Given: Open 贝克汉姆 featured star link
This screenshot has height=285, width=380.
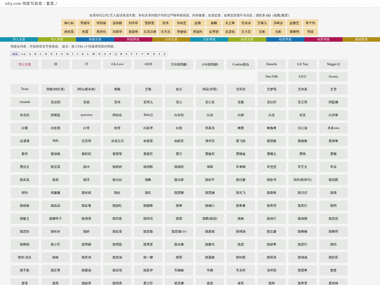Looking at the screenshot, I should 150,32.
